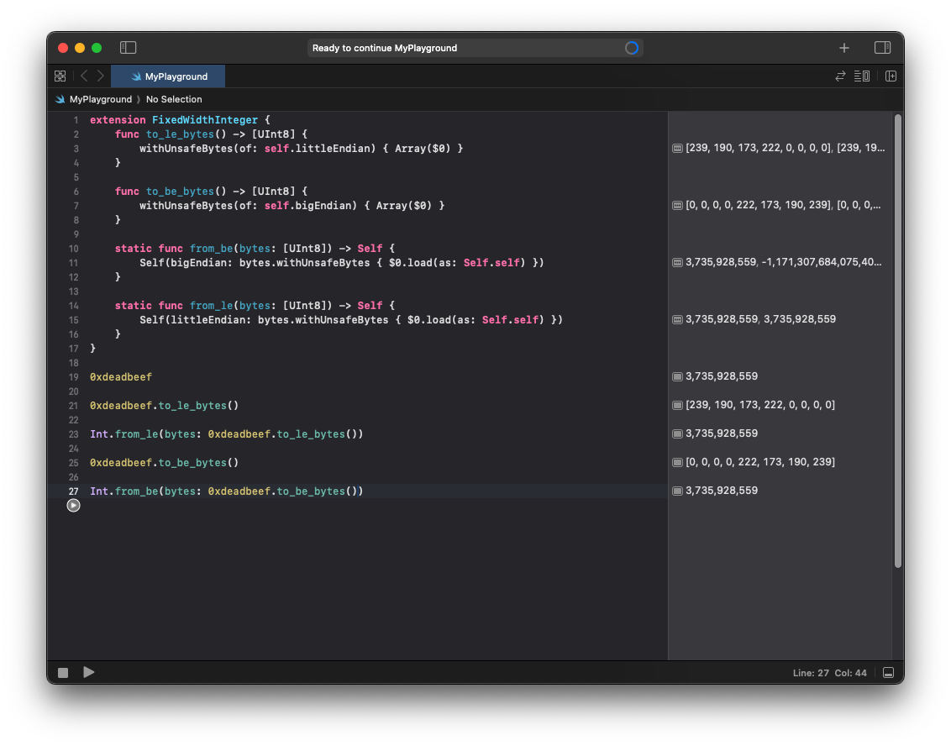951x746 pixels.
Task: Open the related items grid menu
Action: [60, 76]
